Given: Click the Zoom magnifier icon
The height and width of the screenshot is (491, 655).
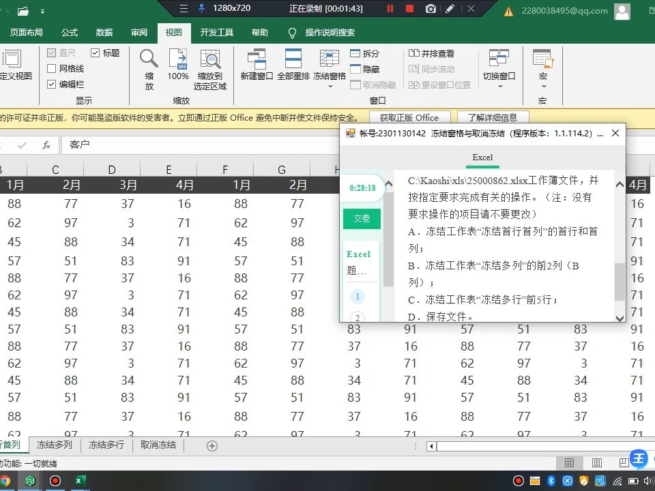Looking at the screenshot, I should pyautogui.click(x=149, y=59).
